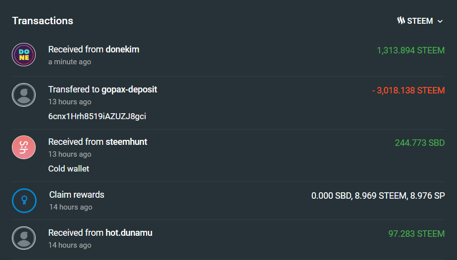
Task: Click the STEEM logo icon in header
Action: pyautogui.click(x=401, y=21)
